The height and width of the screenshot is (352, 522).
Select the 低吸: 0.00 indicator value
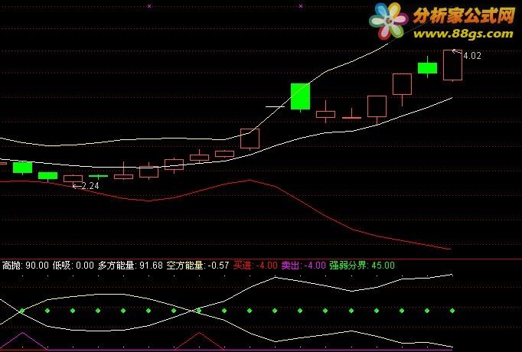(73, 266)
